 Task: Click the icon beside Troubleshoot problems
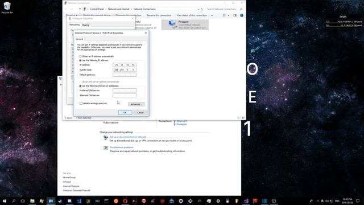coord(106,148)
